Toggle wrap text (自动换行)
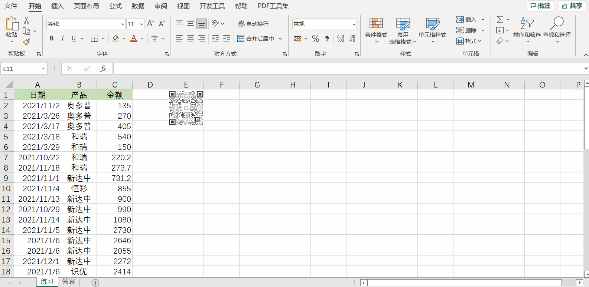This screenshot has height=287, width=589. pyautogui.click(x=253, y=24)
